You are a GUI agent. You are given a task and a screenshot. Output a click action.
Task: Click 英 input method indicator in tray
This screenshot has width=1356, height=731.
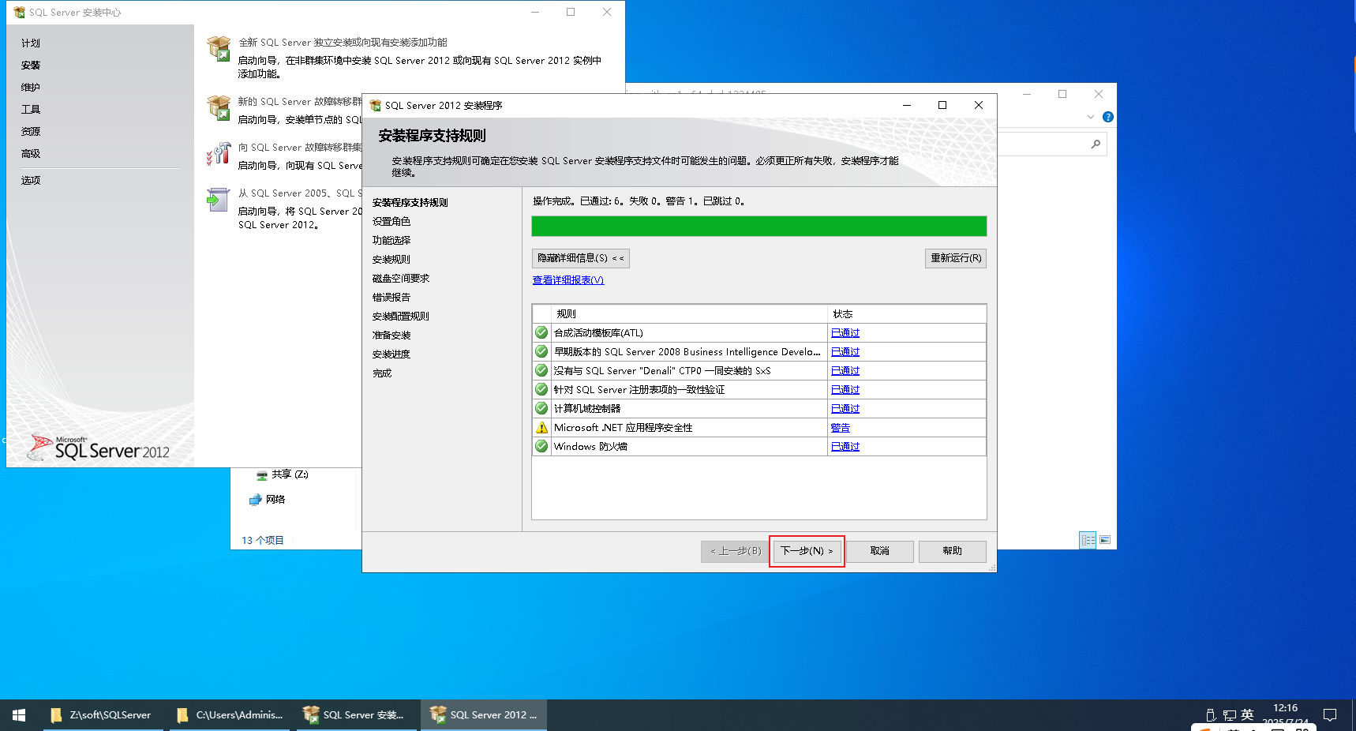(x=1247, y=715)
